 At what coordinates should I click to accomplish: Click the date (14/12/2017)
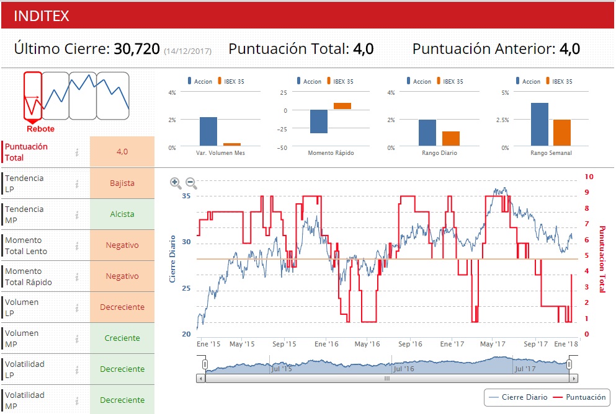tap(187, 51)
